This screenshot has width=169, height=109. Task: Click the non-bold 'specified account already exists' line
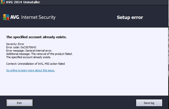[29, 57]
